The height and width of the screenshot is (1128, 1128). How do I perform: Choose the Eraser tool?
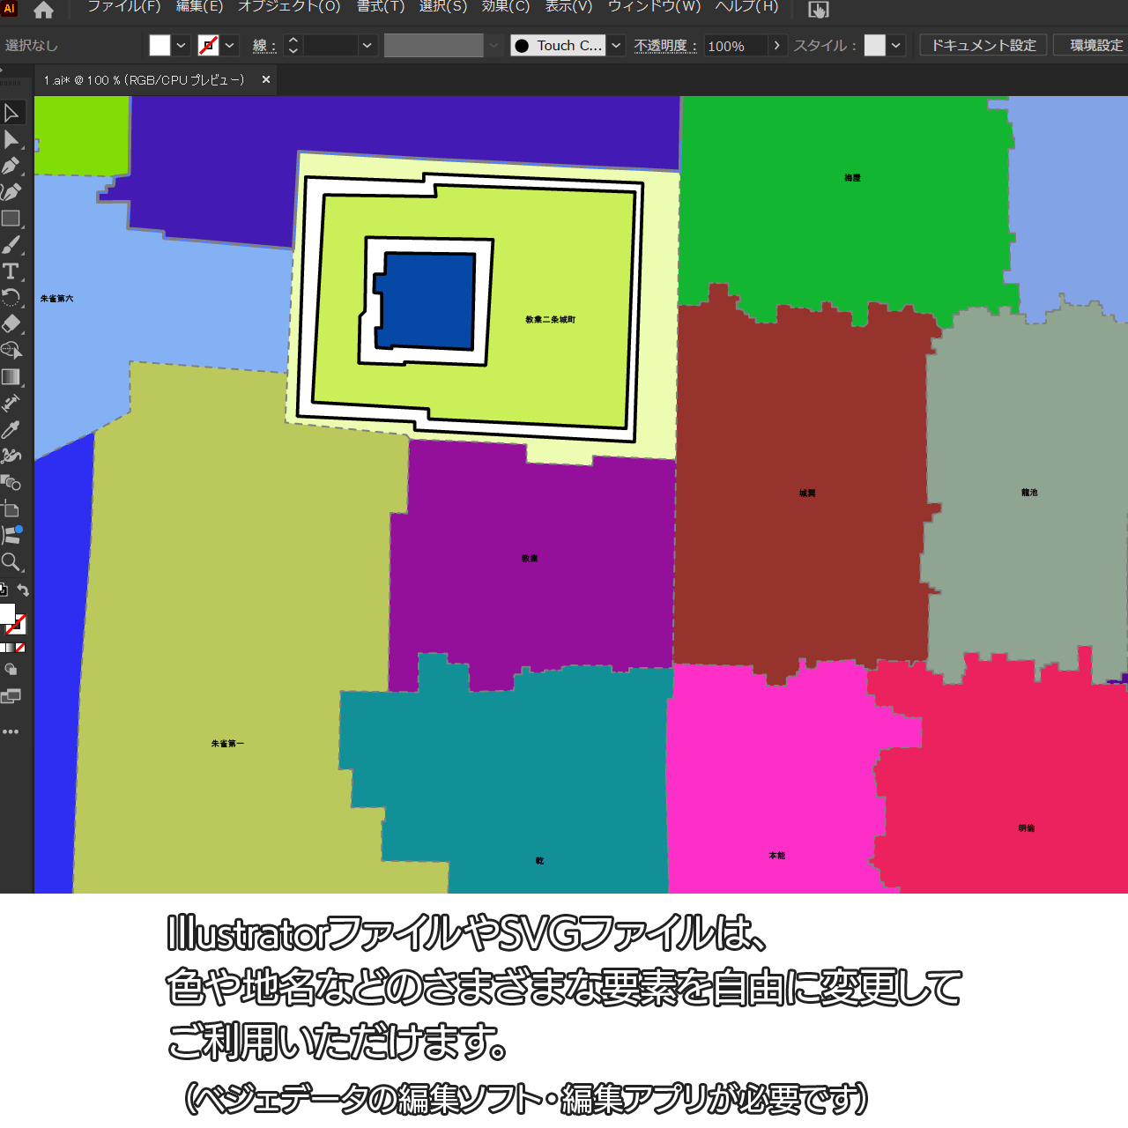11,324
